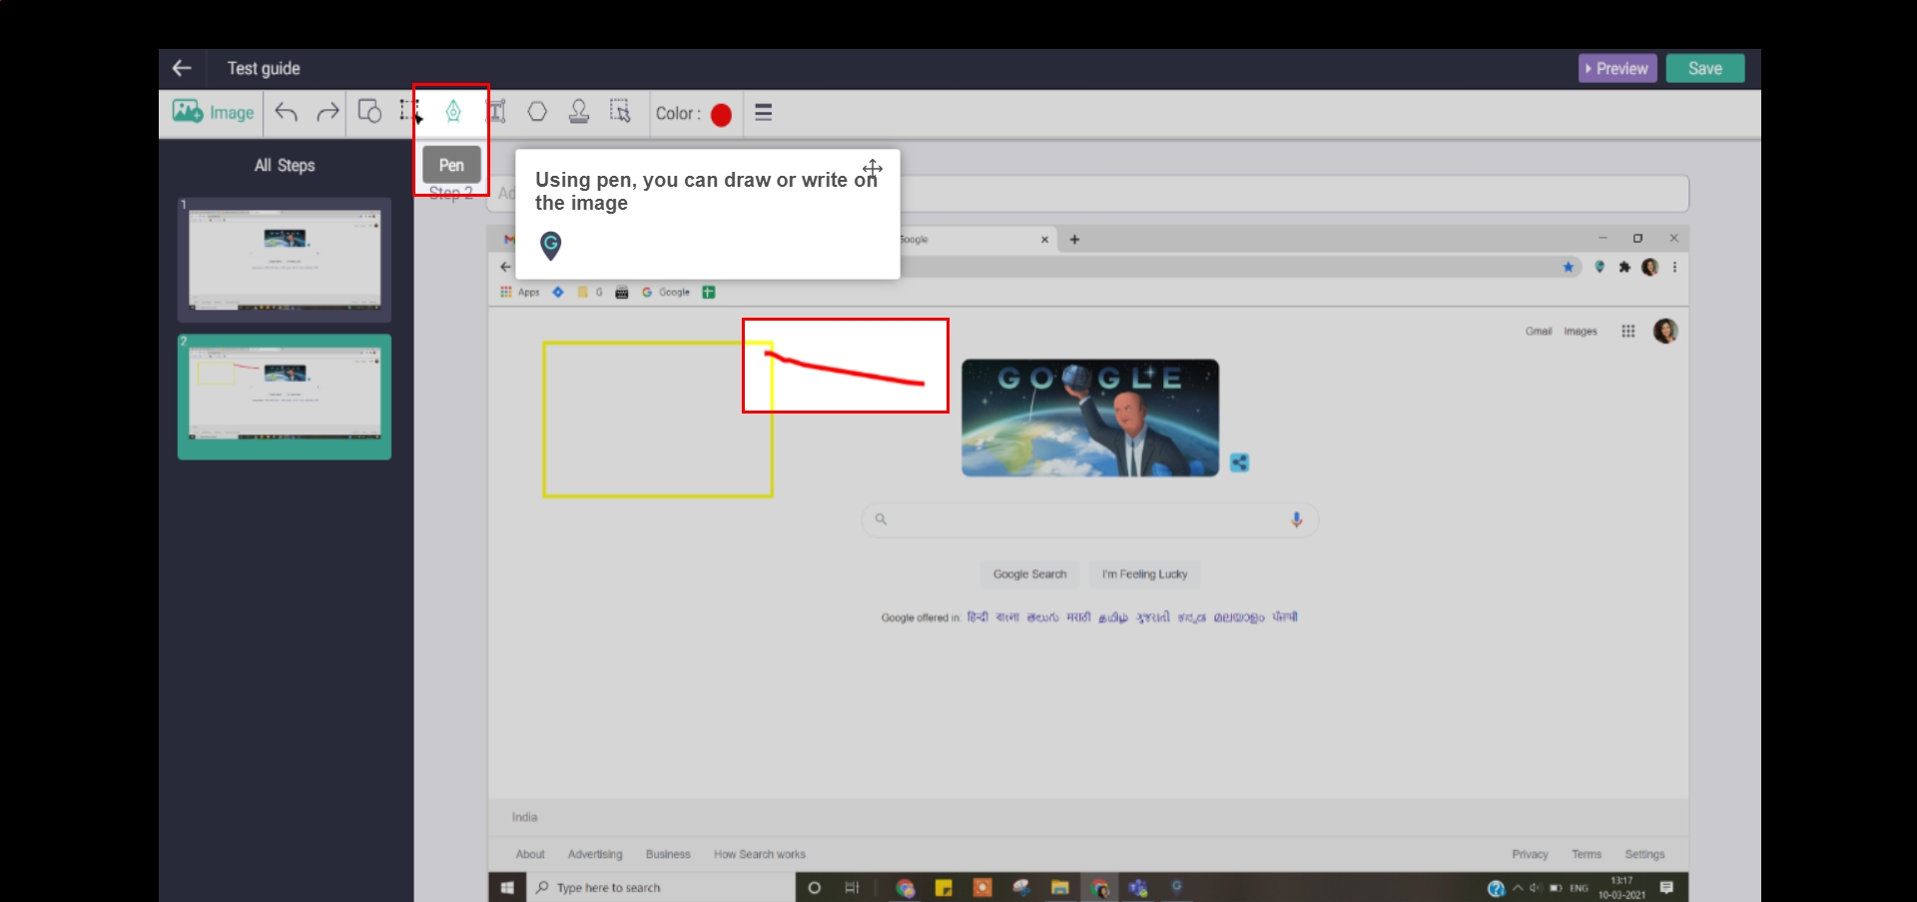Show hidden tray icons with the chevron
Viewport: 1917px width, 902px height.
pos(1518,888)
